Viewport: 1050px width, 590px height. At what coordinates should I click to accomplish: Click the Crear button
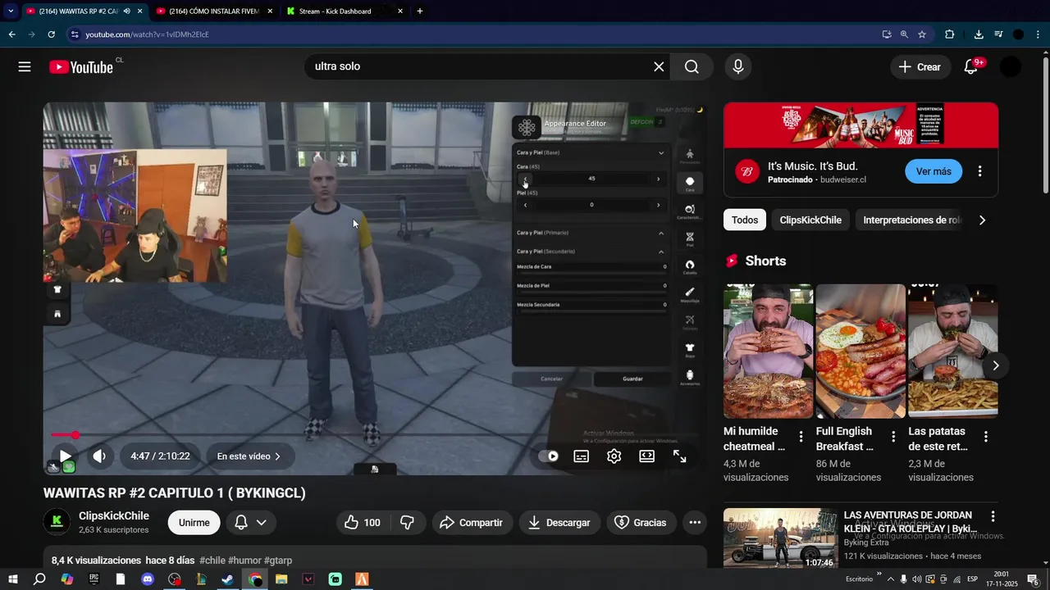coord(920,67)
